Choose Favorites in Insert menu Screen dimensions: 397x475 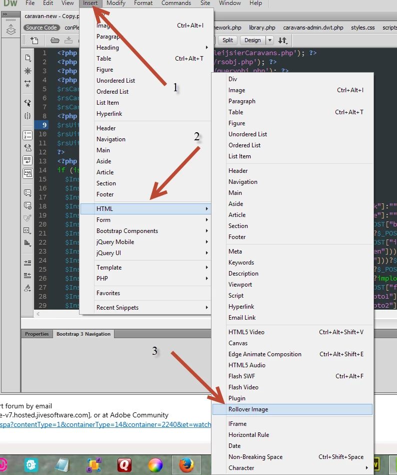(x=145, y=293)
